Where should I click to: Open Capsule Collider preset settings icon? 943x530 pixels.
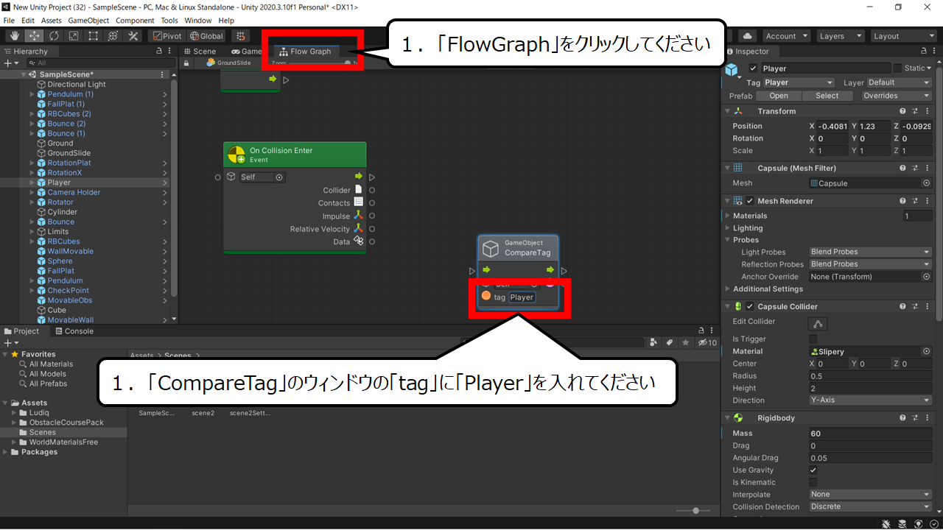click(914, 306)
